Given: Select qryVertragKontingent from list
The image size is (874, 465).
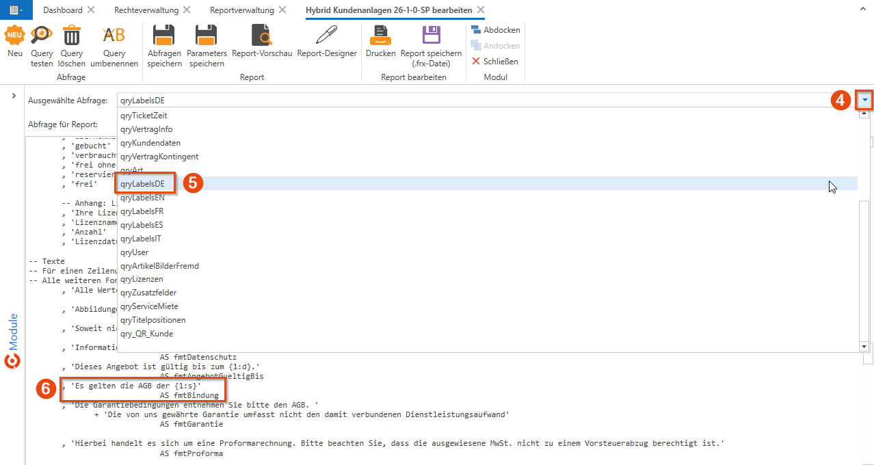Looking at the screenshot, I should [488, 157].
